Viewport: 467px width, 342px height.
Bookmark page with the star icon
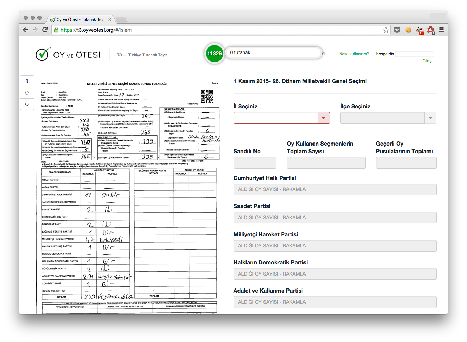[x=386, y=30]
